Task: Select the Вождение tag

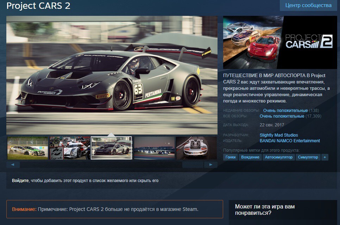Action: [x=250, y=157]
